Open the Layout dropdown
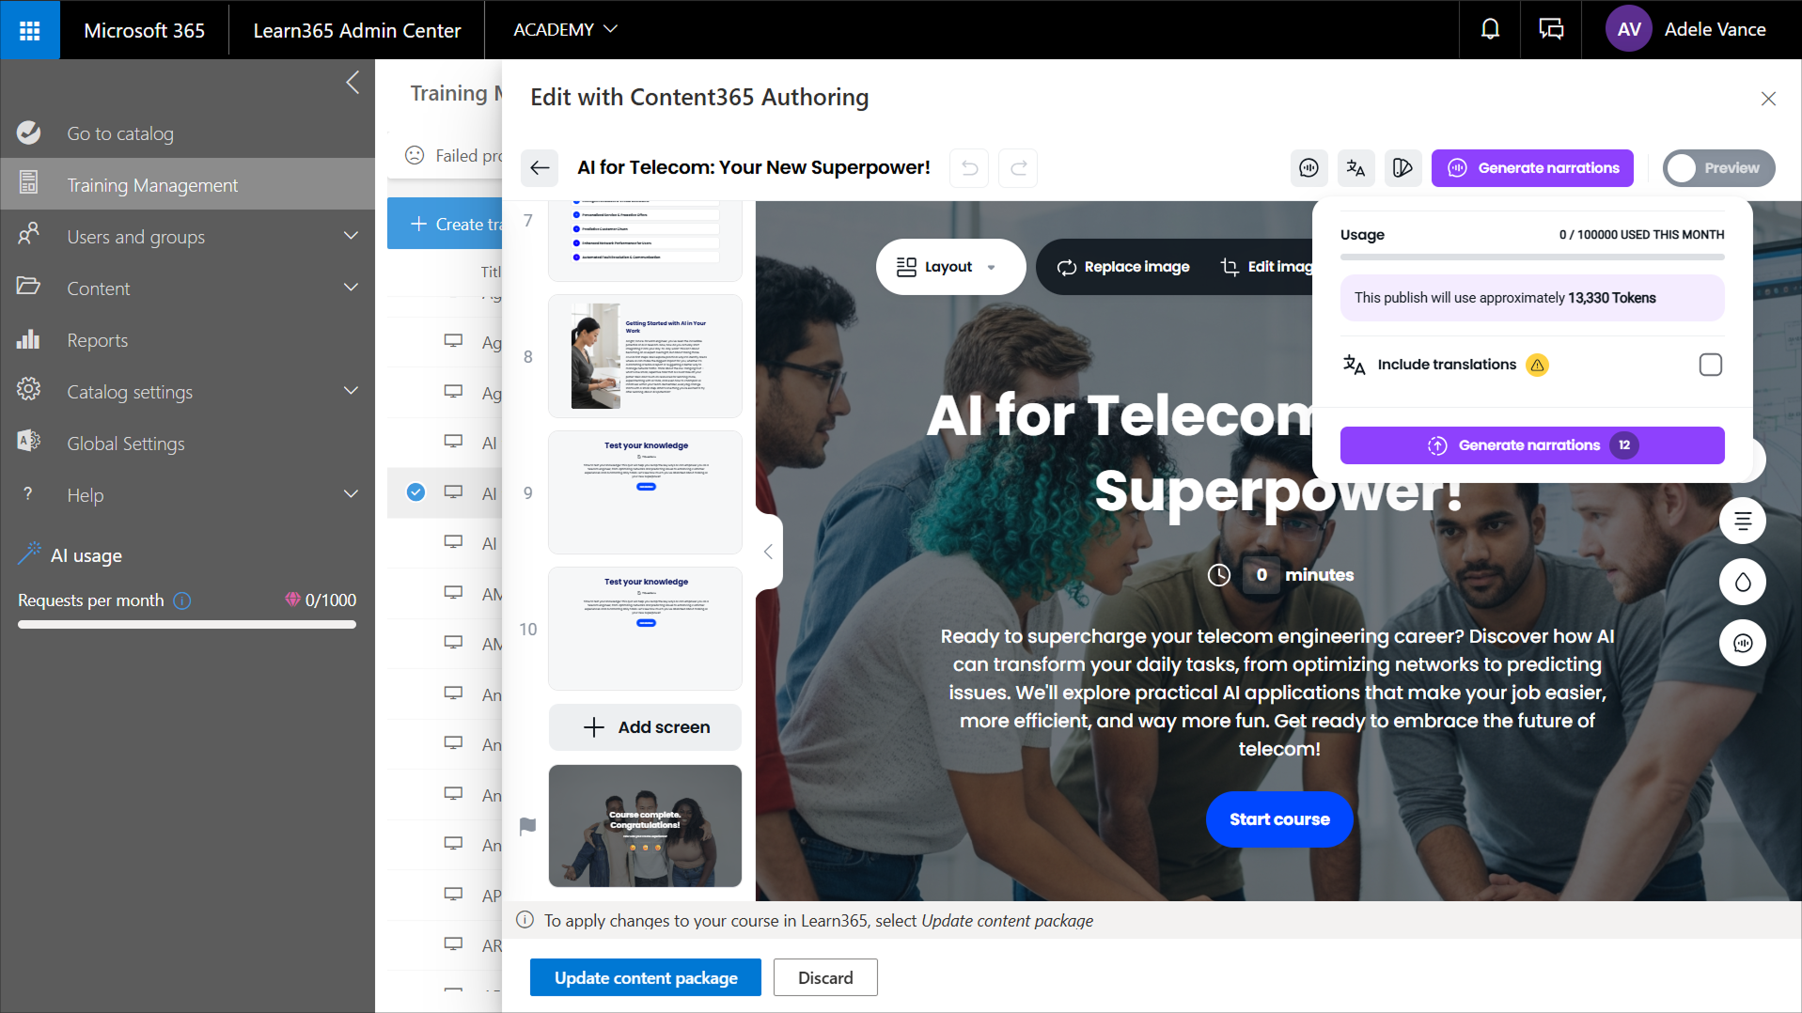This screenshot has width=1802, height=1013. 949,267
